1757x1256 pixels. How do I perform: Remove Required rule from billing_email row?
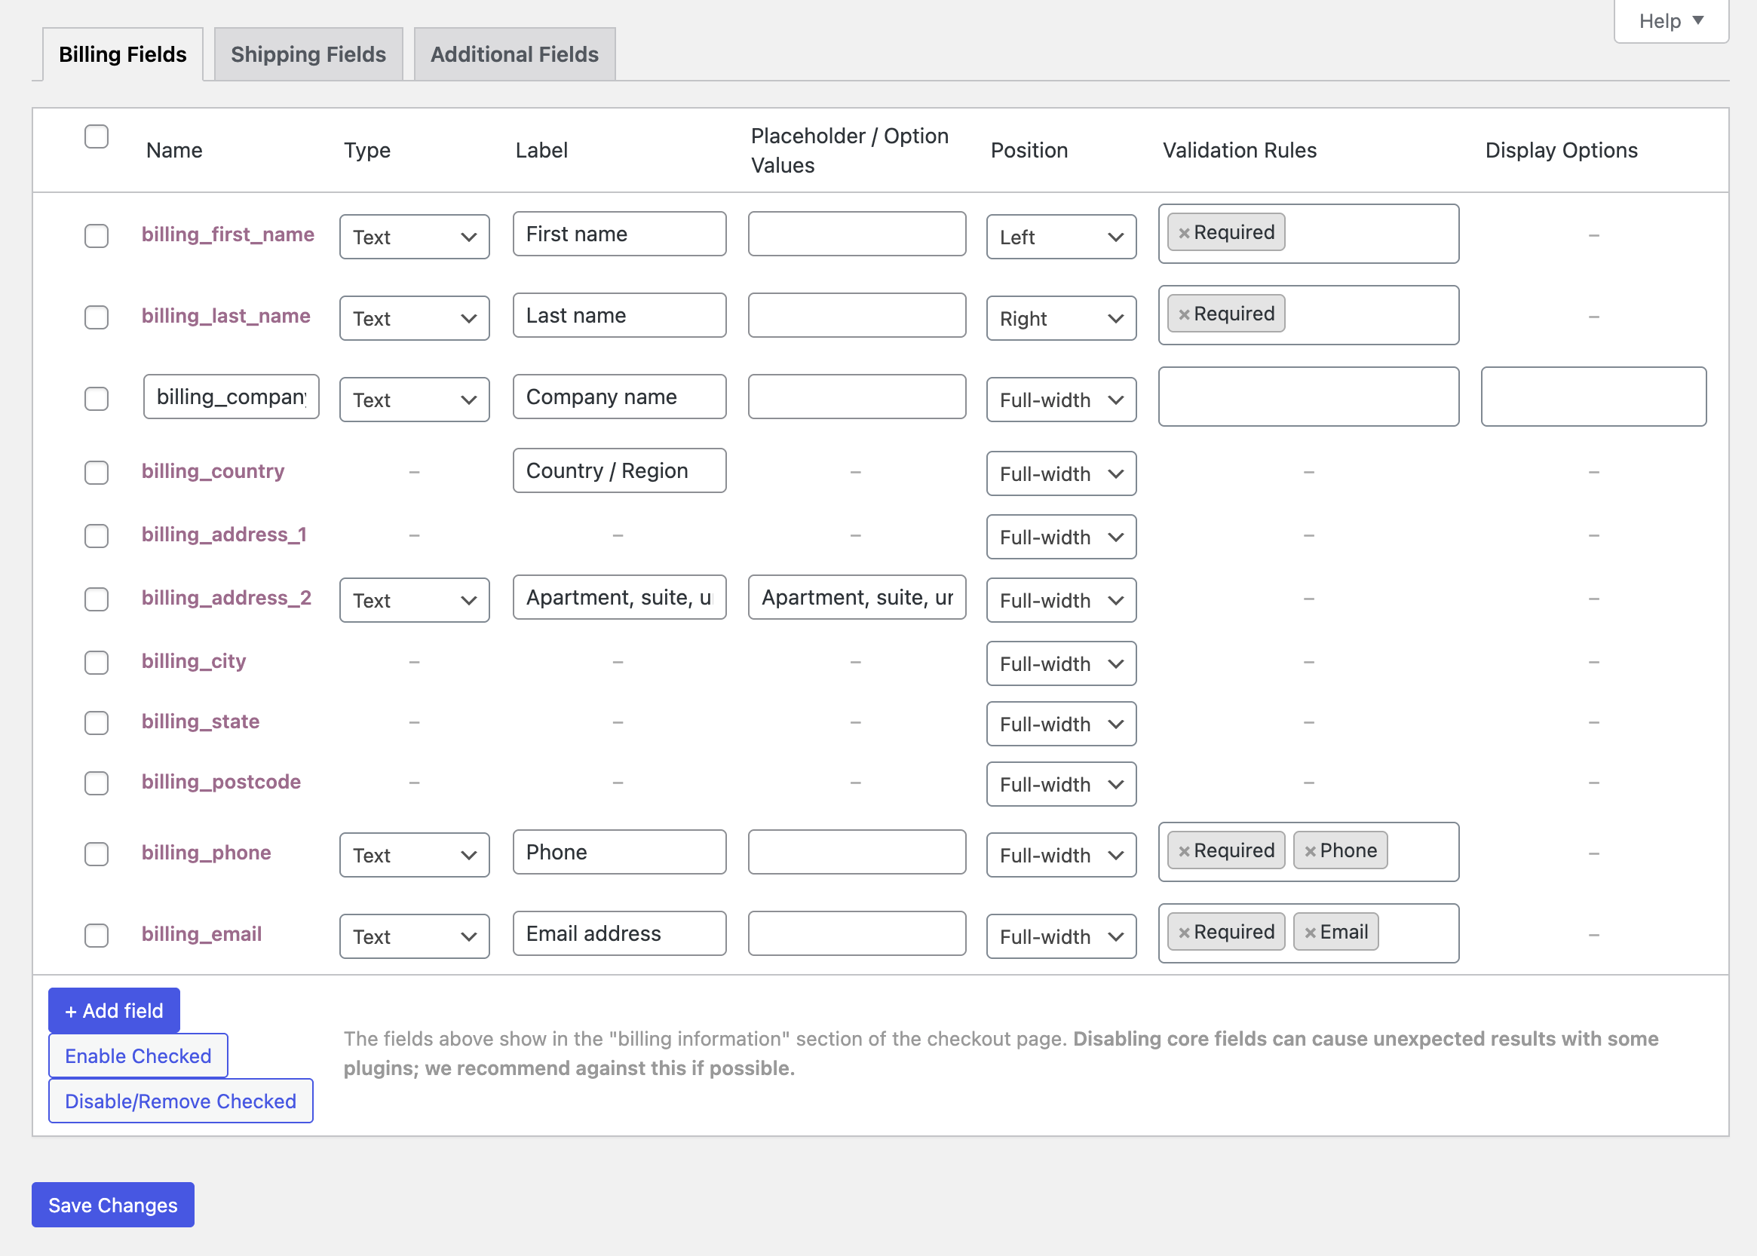1184,931
